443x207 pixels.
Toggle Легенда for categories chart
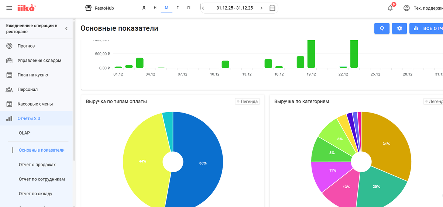click(x=434, y=101)
